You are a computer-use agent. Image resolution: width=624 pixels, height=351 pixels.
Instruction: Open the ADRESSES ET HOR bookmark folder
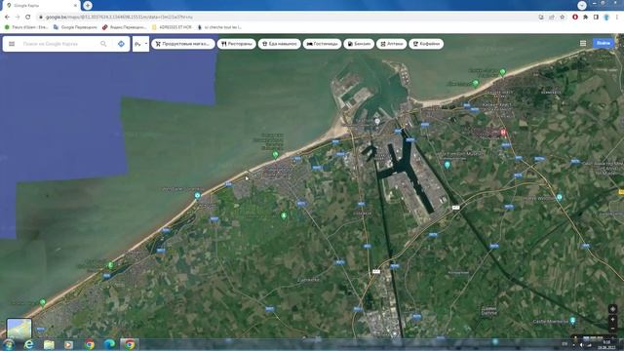pos(172,27)
